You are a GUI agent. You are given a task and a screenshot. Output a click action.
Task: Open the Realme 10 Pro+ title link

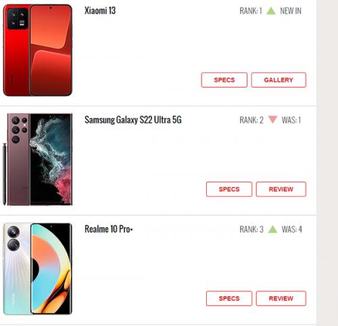(x=109, y=229)
